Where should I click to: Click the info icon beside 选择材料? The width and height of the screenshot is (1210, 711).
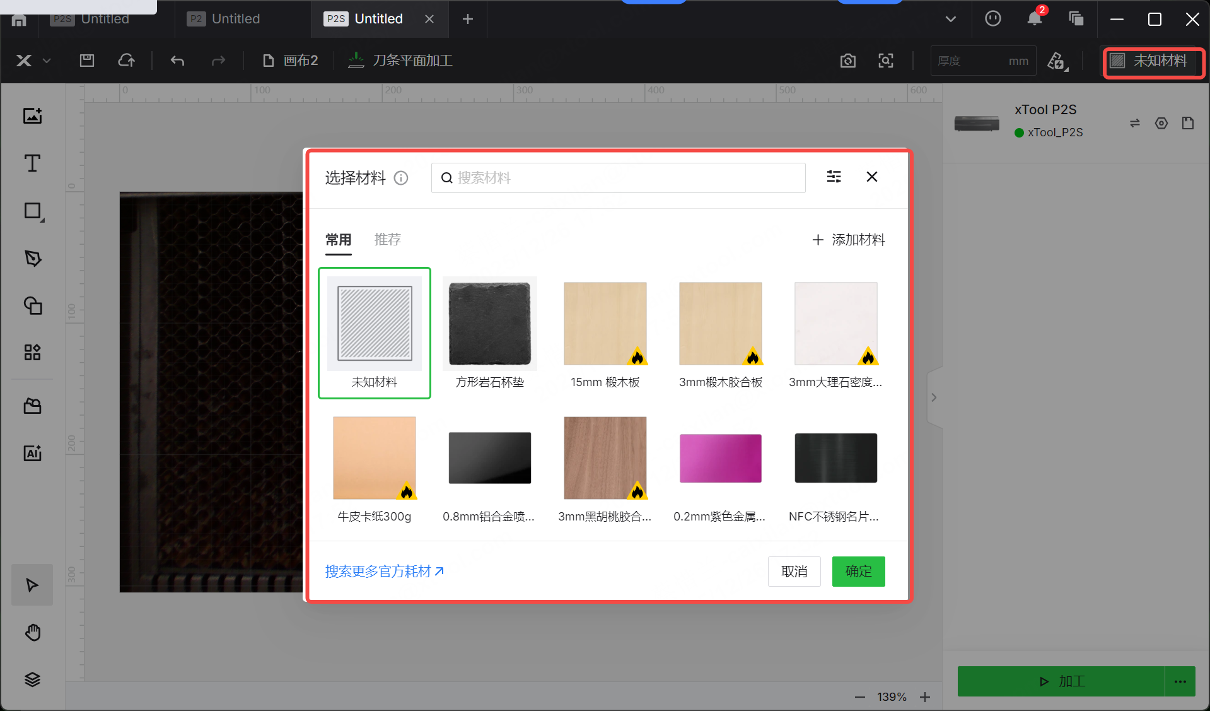pyautogui.click(x=401, y=178)
